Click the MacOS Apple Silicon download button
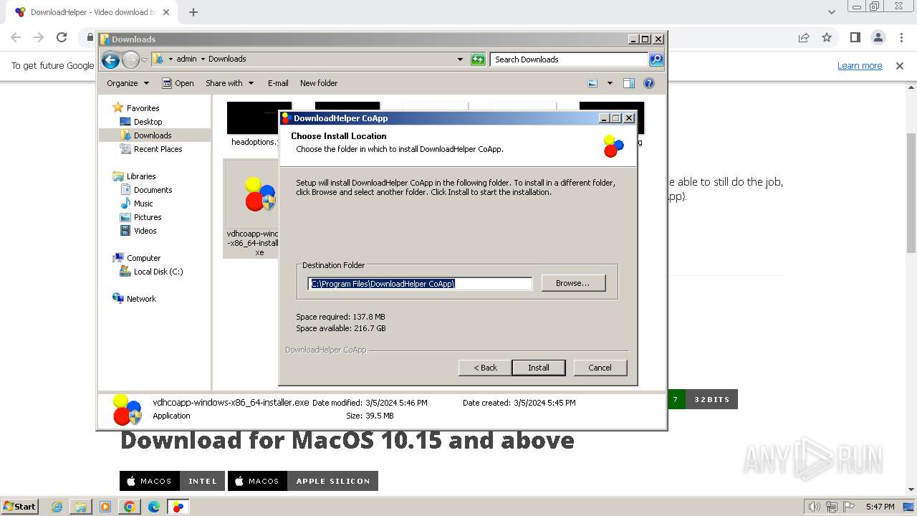917x516 pixels. 303,481
